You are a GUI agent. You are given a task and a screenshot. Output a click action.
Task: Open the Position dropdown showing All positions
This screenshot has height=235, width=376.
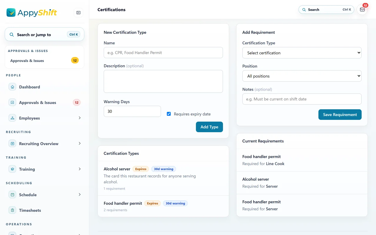coord(302,76)
